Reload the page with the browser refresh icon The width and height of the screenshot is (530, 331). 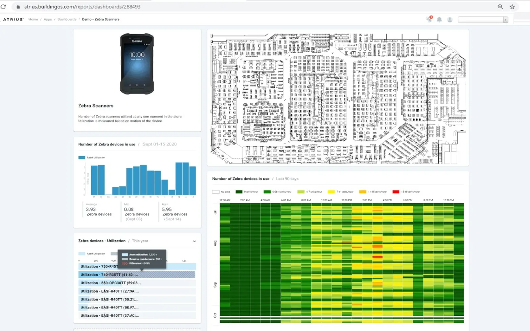(x=3, y=7)
